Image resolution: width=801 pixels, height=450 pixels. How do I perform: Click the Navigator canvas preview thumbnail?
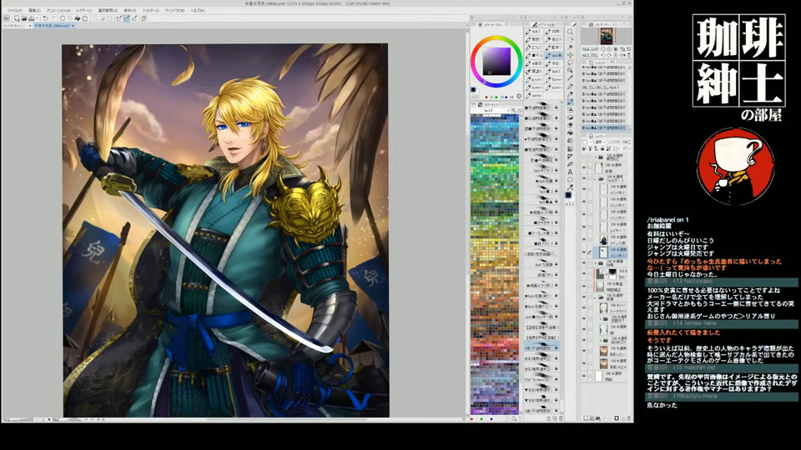606,37
